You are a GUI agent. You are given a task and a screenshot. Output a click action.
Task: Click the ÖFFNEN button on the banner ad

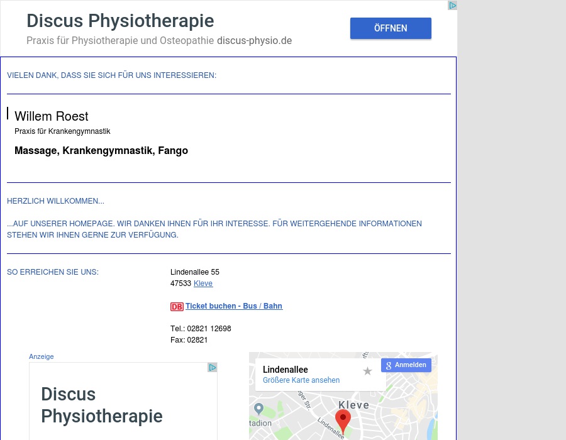[x=391, y=28]
